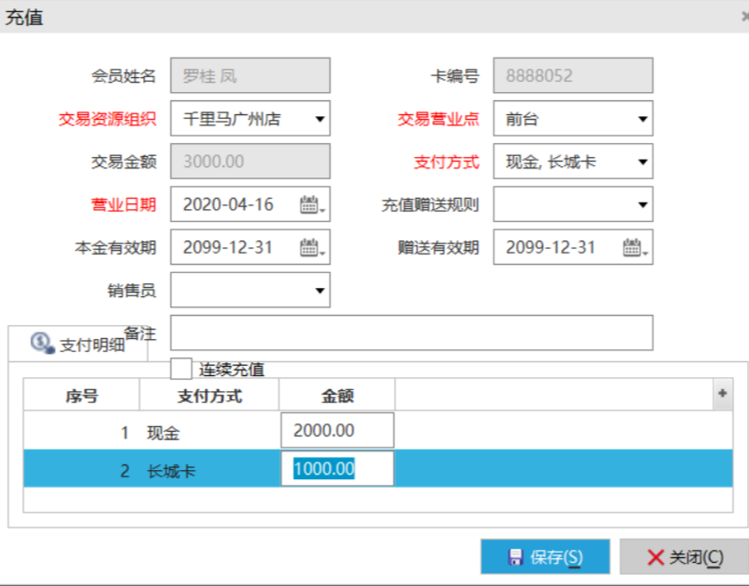
Task: Open the 赠送有效期 calendar picker
Action: (634, 248)
